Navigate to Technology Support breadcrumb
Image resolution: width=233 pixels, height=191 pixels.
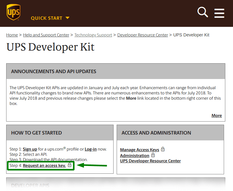coord(93,35)
